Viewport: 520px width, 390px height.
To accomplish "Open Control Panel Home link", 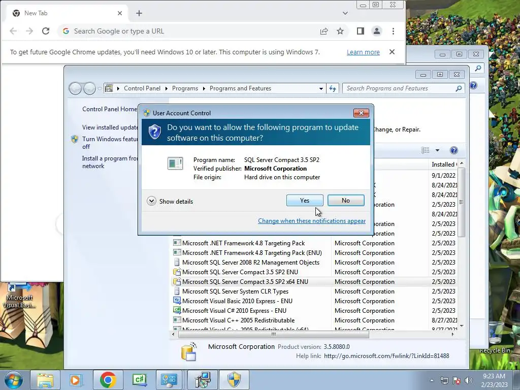I will 110,109.
